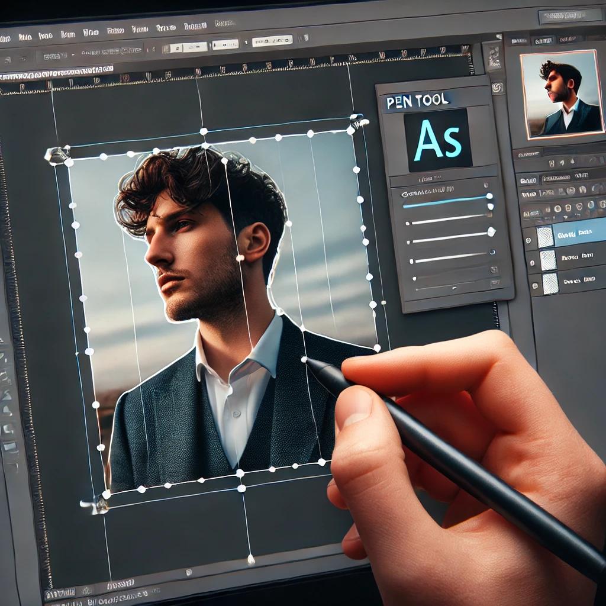Click the round handle of the blue slider
The width and height of the screenshot is (606, 606).
pos(489,196)
